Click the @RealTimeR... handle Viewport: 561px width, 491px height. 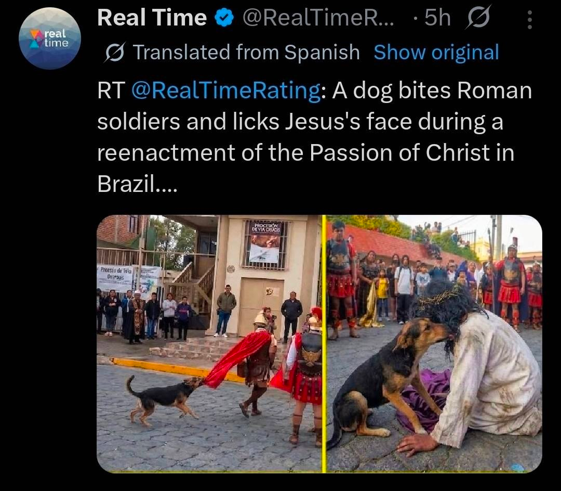tap(318, 19)
